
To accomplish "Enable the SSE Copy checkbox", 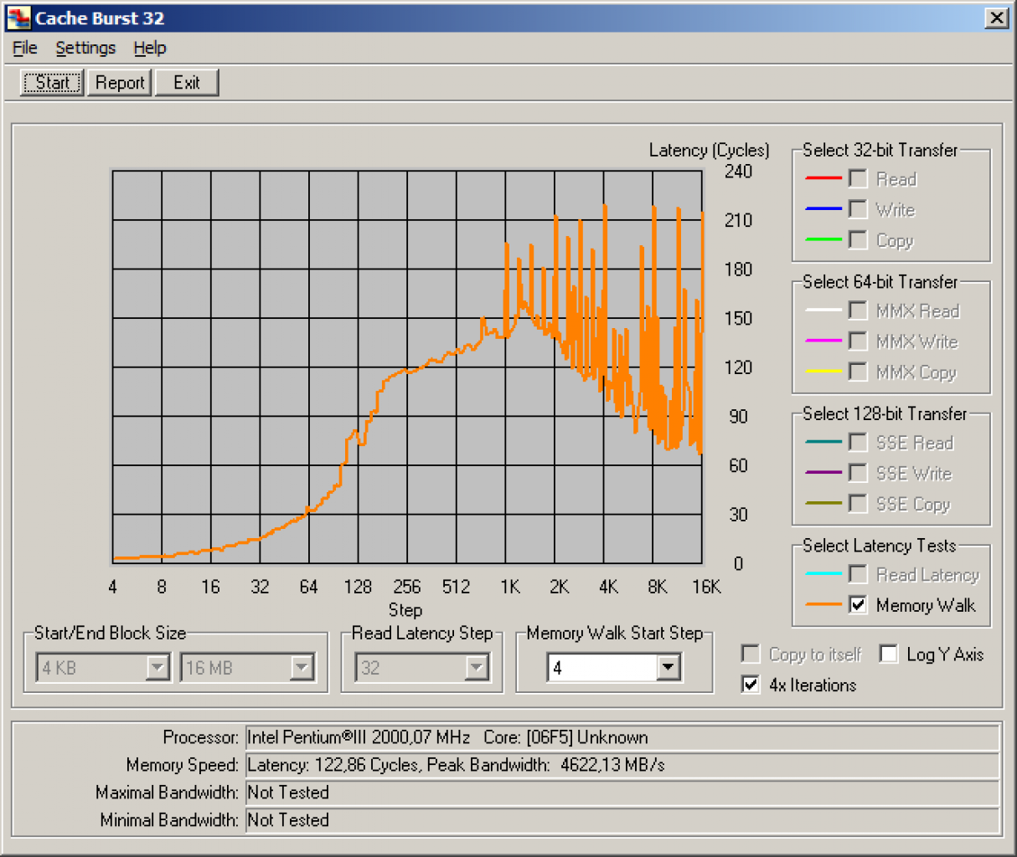I will tap(858, 503).
